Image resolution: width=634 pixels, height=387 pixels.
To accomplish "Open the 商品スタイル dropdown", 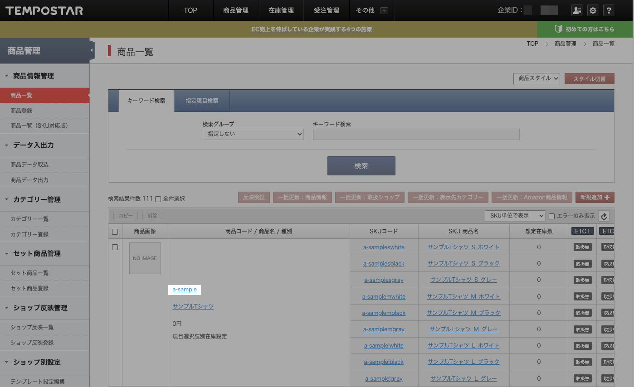I will pos(536,78).
